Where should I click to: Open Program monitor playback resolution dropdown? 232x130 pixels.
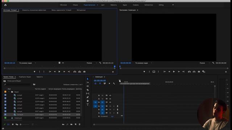pyautogui.click(x=204, y=63)
